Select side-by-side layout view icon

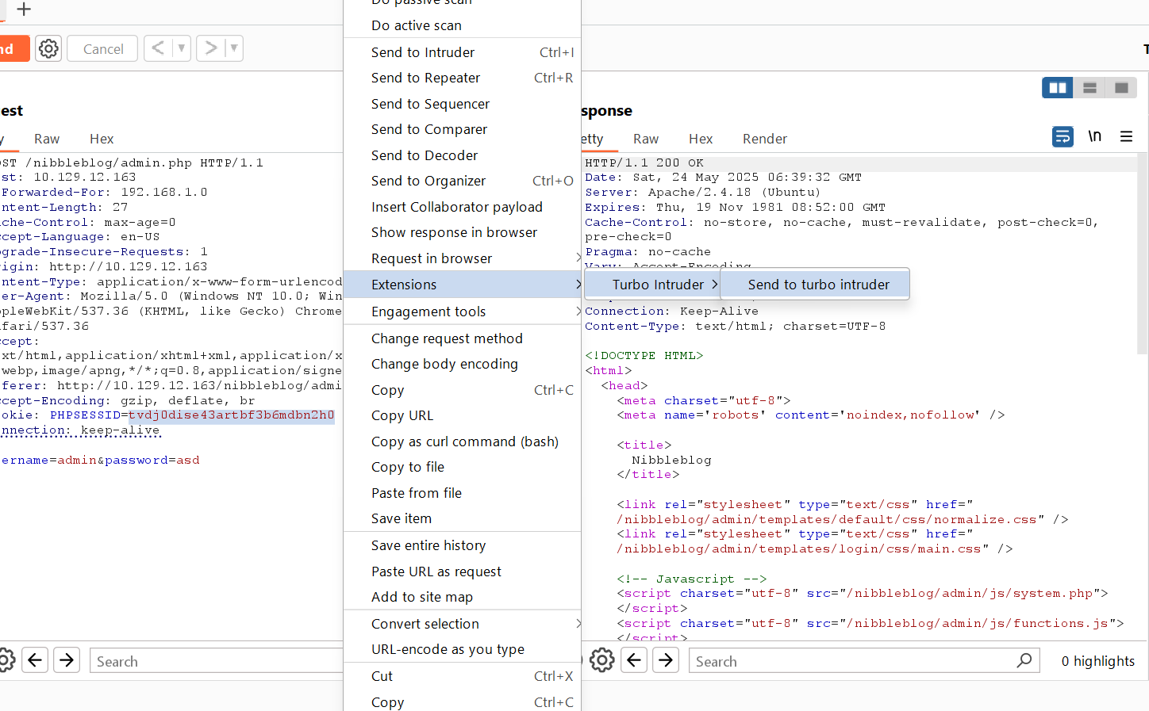[x=1057, y=88]
